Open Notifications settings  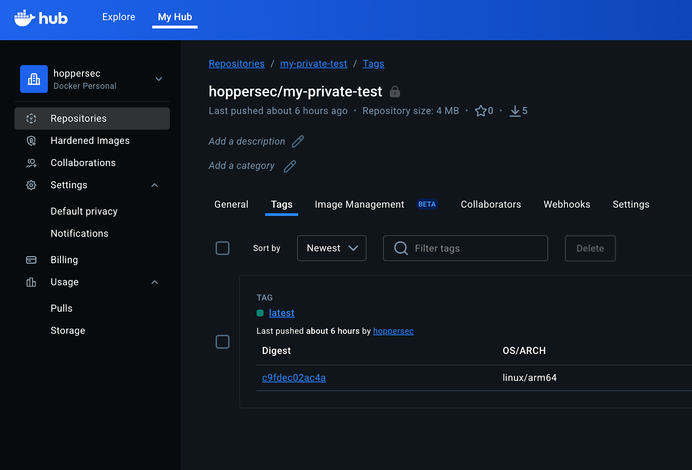tap(80, 233)
